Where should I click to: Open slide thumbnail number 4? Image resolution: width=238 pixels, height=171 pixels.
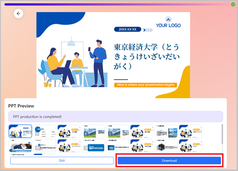point(93,131)
